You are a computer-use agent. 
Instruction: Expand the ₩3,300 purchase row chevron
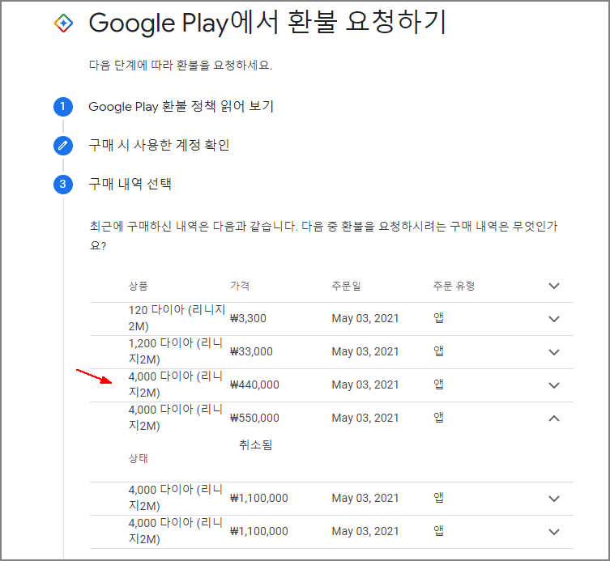tap(553, 319)
